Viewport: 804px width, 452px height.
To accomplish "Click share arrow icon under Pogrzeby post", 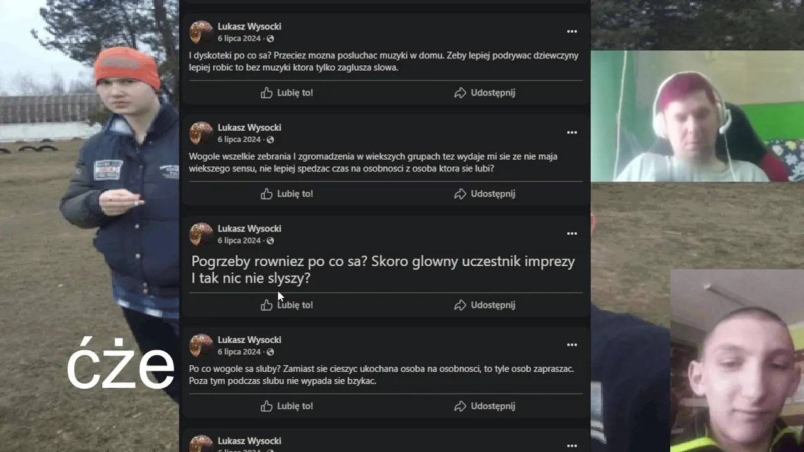I will click(x=460, y=305).
